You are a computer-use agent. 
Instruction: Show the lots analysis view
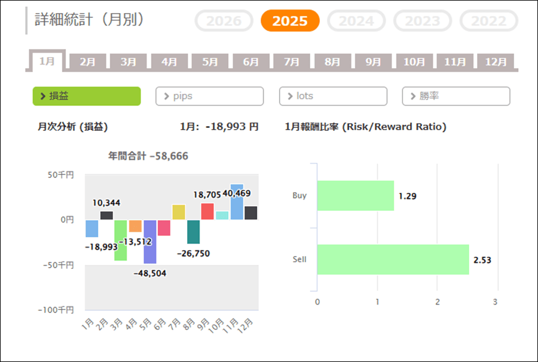[333, 96]
